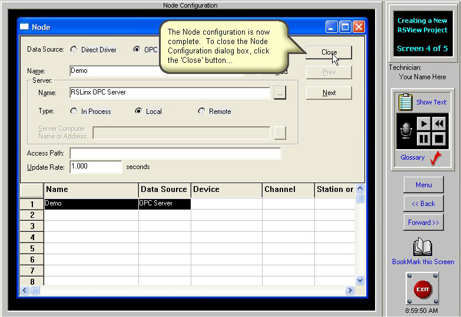Screen dimensions: 461x317
Task: Click BookMark this Screen link
Action: click(423, 262)
